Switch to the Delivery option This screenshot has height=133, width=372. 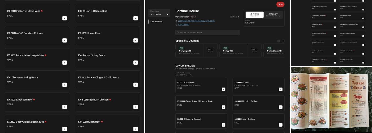[273, 15]
